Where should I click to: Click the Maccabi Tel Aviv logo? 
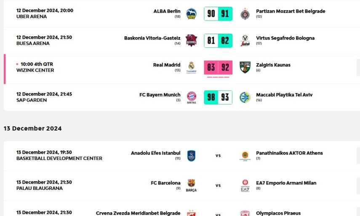tap(245, 97)
